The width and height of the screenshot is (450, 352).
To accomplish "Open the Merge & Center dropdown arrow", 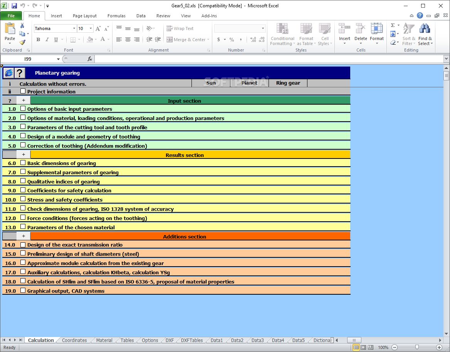I will (208, 40).
